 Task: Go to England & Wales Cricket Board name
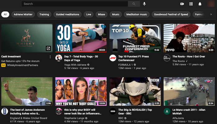point(29,118)
